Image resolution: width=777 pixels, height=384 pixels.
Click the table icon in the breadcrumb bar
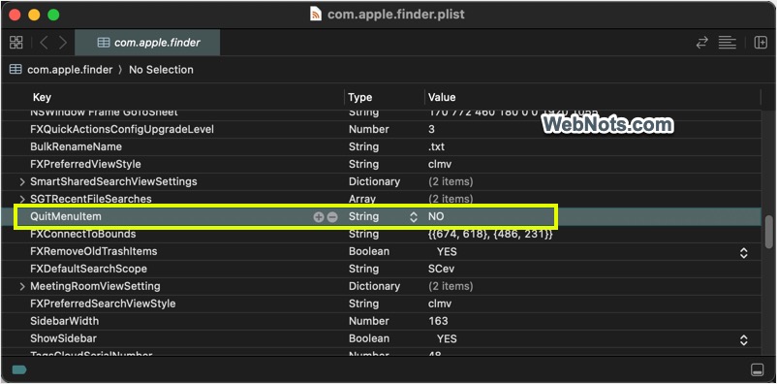tap(16, 70)
